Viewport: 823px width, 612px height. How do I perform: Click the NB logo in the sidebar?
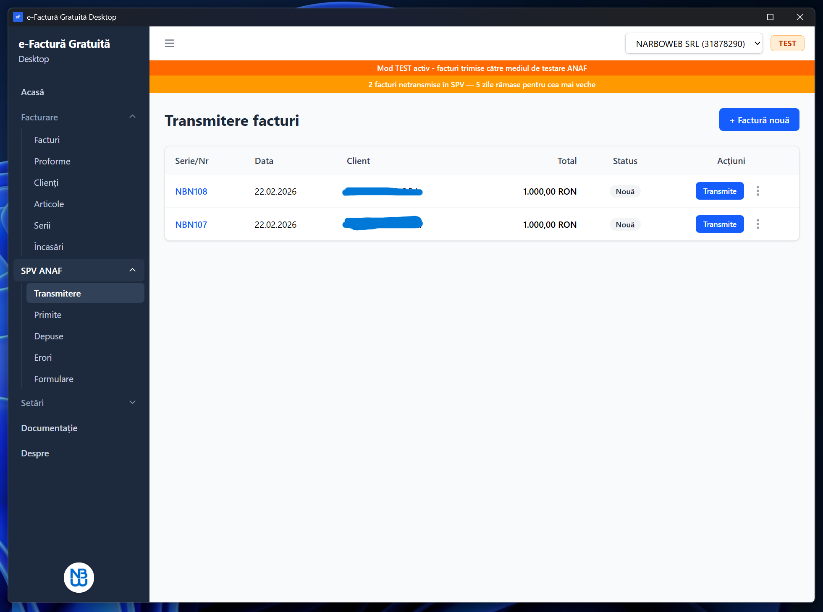[x=79, y=577]
